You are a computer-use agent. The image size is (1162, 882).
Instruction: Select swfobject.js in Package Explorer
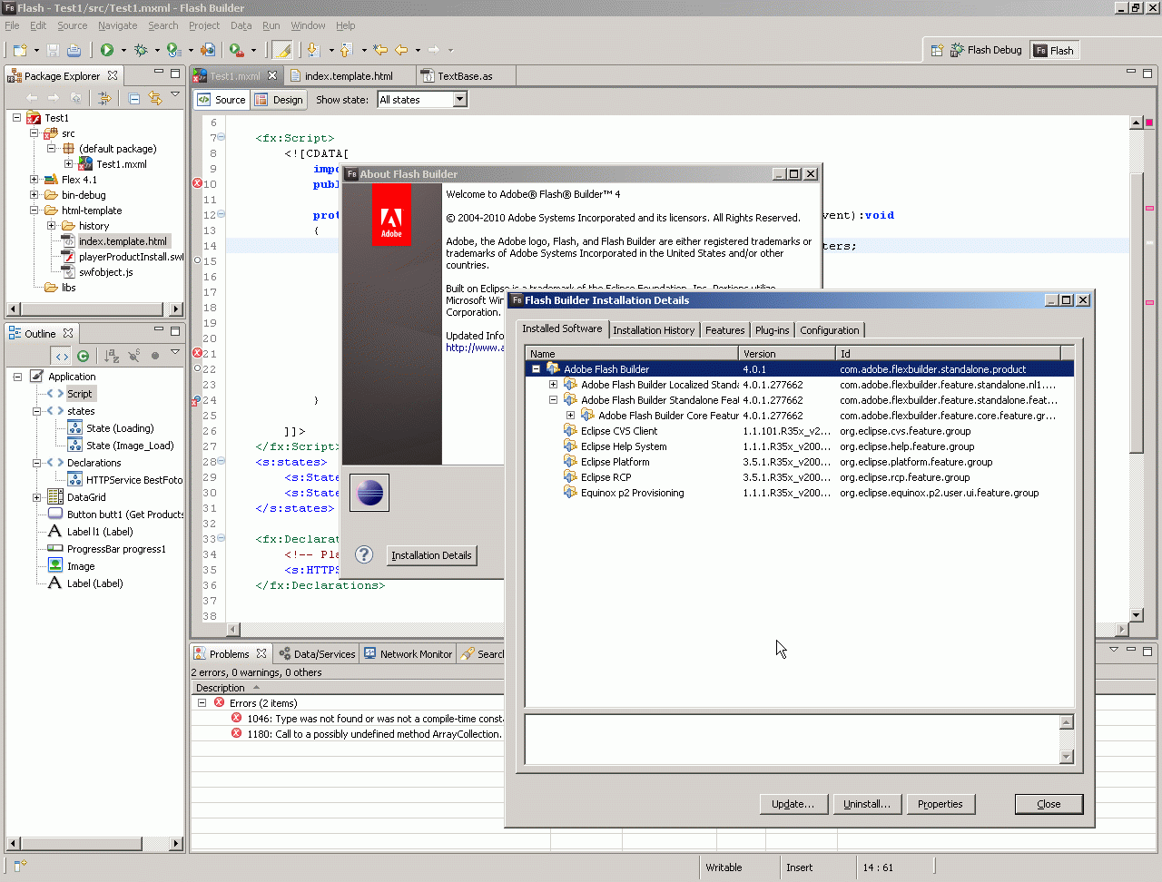coord(105,272)
